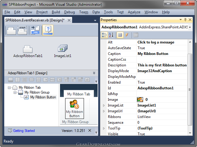Click the XML export toolbar icon
Image resolution: width=197 pixels, height=147 pixels.
[x=35, y=30]
